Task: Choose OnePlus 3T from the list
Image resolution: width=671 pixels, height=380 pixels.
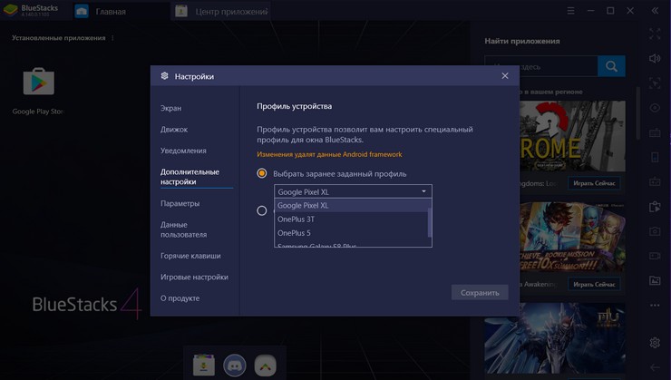Action: [x=297, y=219]
